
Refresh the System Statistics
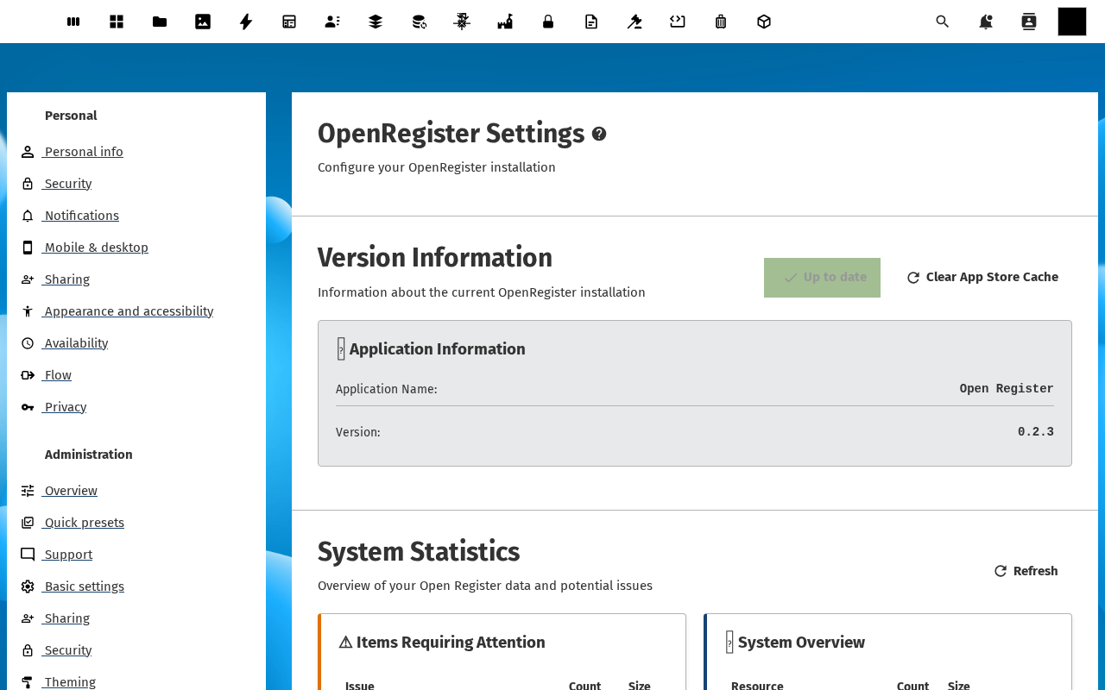point(1026,571)
